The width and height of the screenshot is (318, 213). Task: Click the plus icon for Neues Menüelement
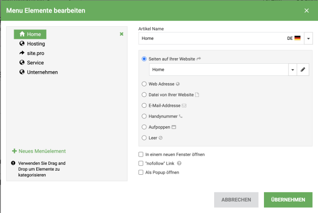click(14, 151)
